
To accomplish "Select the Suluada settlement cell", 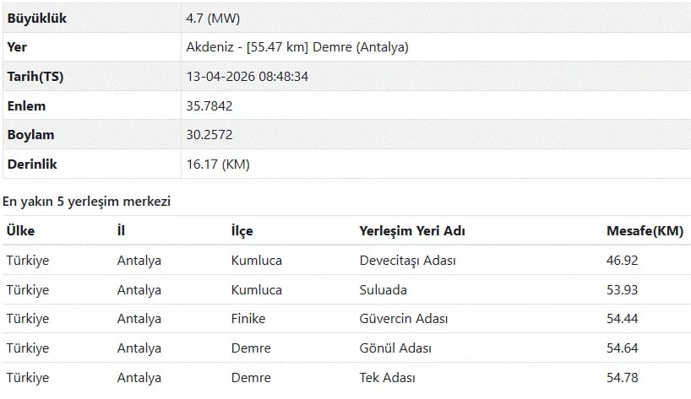I will coord(383,290).
